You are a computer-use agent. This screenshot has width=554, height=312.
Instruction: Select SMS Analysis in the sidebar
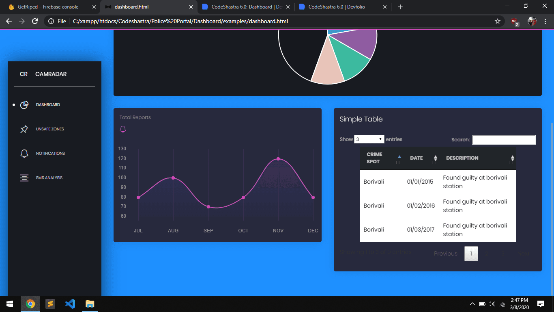(49, 178)
